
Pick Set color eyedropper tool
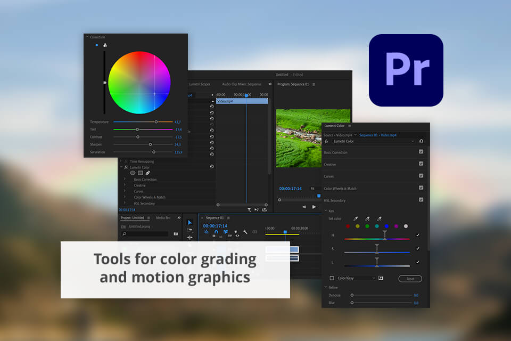click(356, 218)
